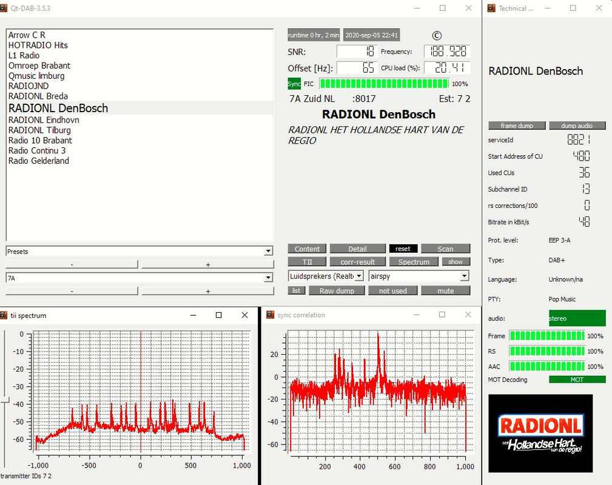Mute the audio
This screenshot has width=612, height=485.
[445, 290]
